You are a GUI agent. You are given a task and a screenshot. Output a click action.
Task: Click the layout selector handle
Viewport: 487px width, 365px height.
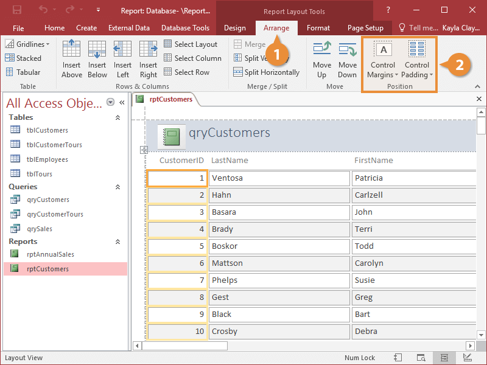point(144,150)
